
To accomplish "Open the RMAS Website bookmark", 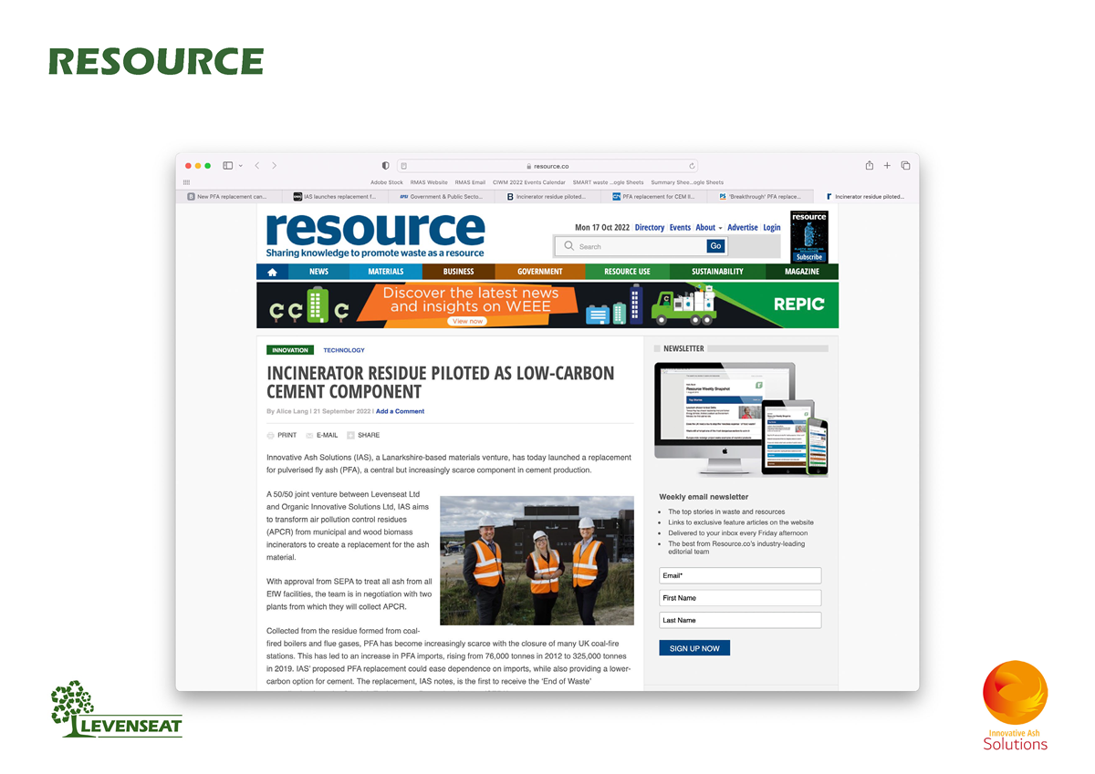I will coord(429,182).
